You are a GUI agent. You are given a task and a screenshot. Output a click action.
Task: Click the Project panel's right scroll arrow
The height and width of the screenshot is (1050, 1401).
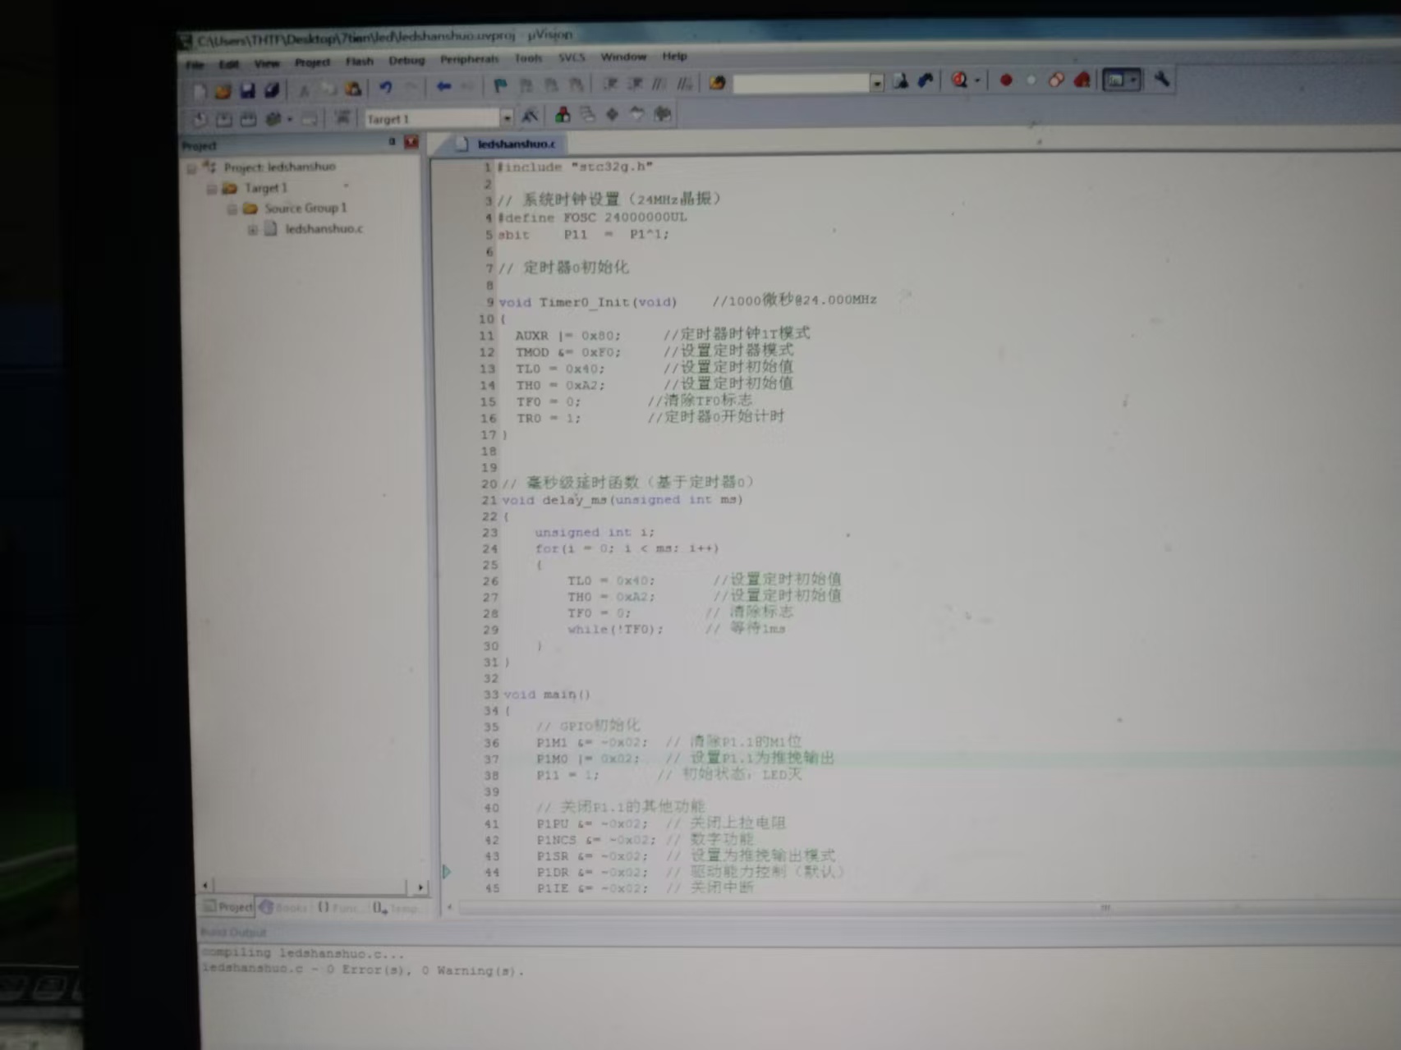[420, 887]
